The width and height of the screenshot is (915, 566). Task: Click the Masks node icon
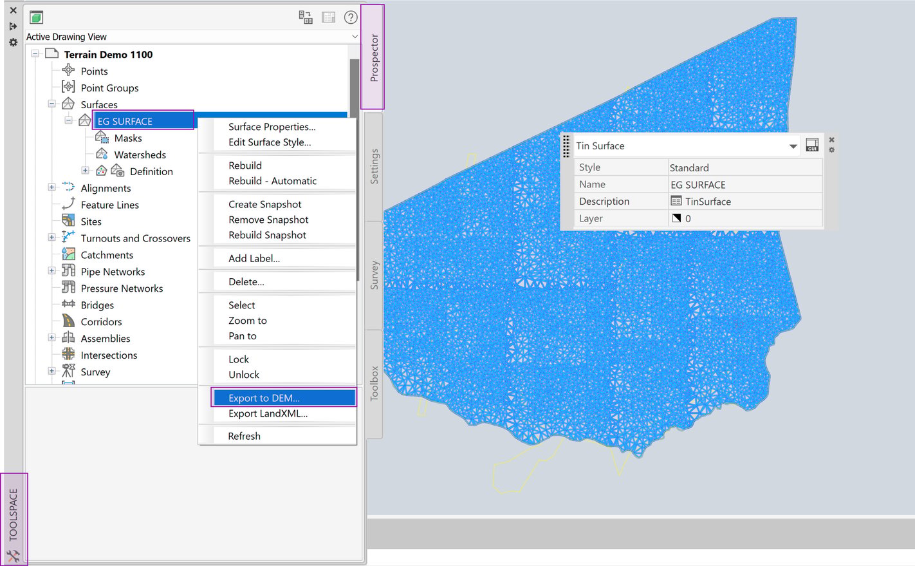point(102,137)
